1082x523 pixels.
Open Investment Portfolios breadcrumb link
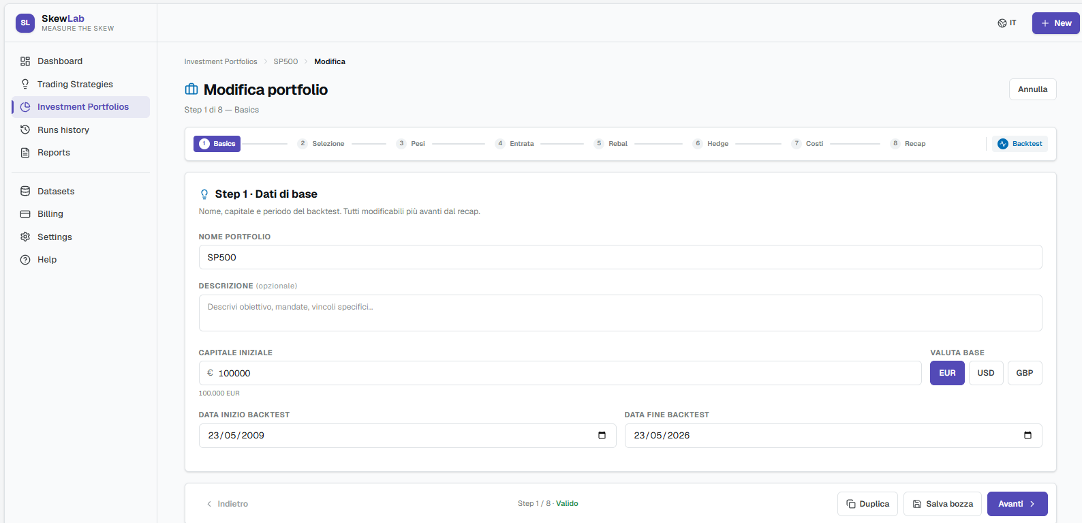coord(221,61)
